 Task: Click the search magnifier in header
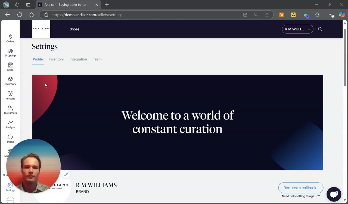tap(320, 29)
